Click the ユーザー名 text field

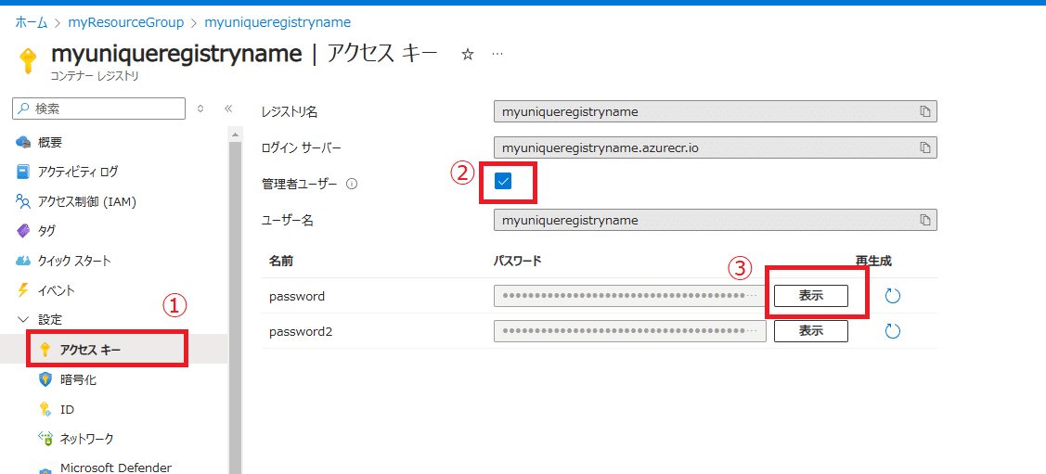tap(716, 220)
